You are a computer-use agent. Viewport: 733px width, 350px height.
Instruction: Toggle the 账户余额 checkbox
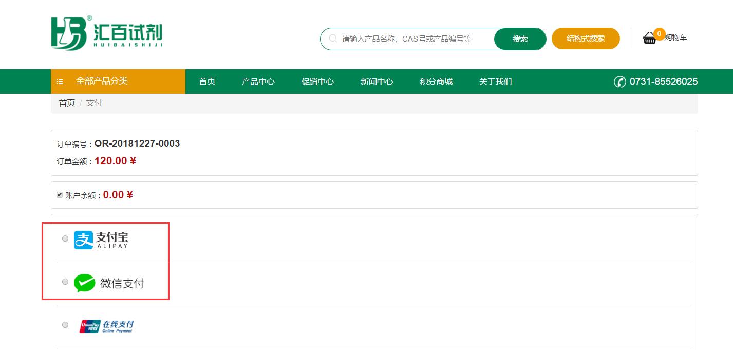point(60,195)
